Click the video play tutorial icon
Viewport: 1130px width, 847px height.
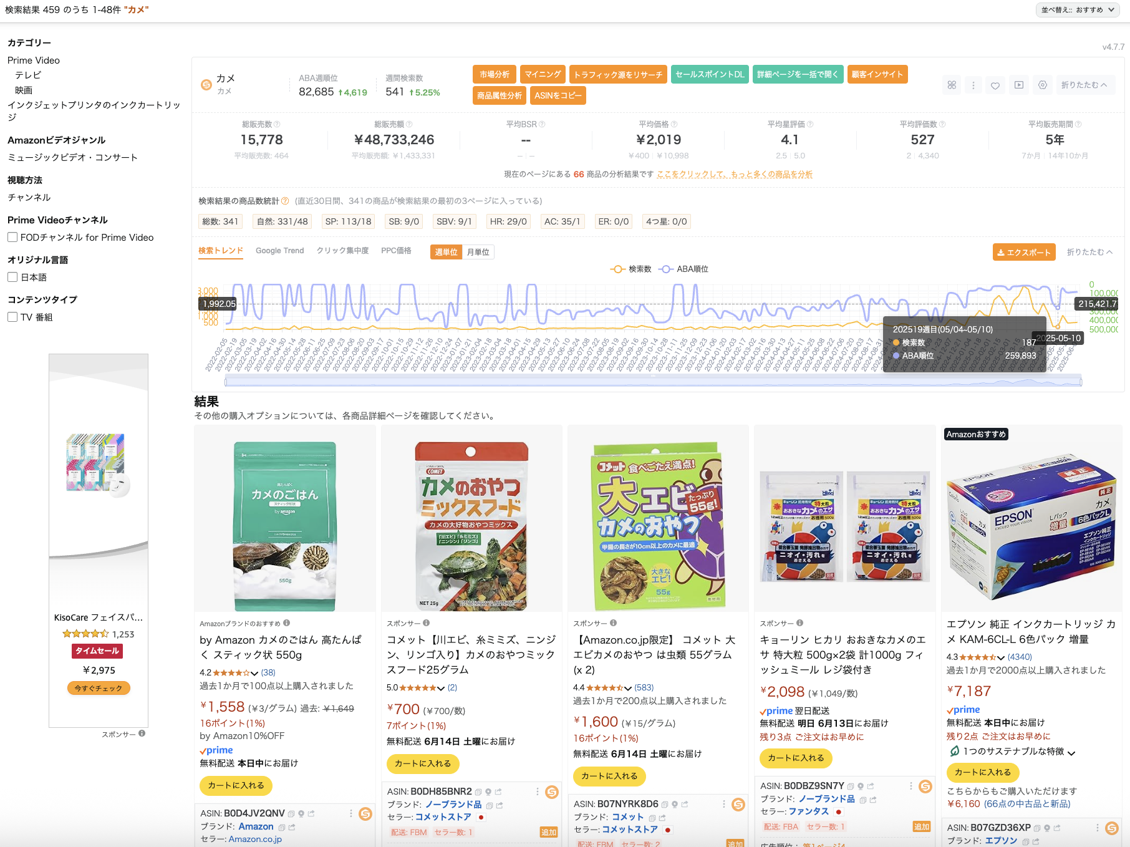(x=1019, y=85)
